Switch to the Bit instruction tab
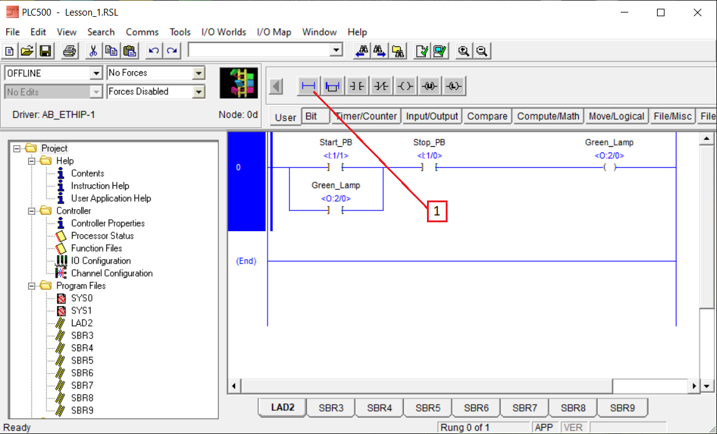This screenshot has width=717, height=434. tap(316, 116)
